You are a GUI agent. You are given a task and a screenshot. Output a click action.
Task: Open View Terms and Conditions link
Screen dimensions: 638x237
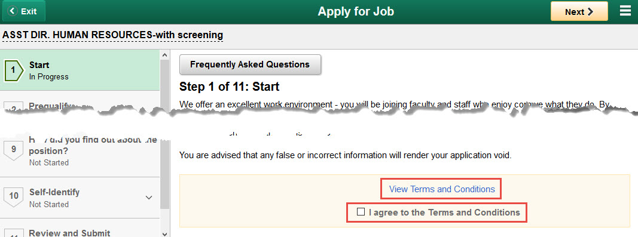coord(442,189)
